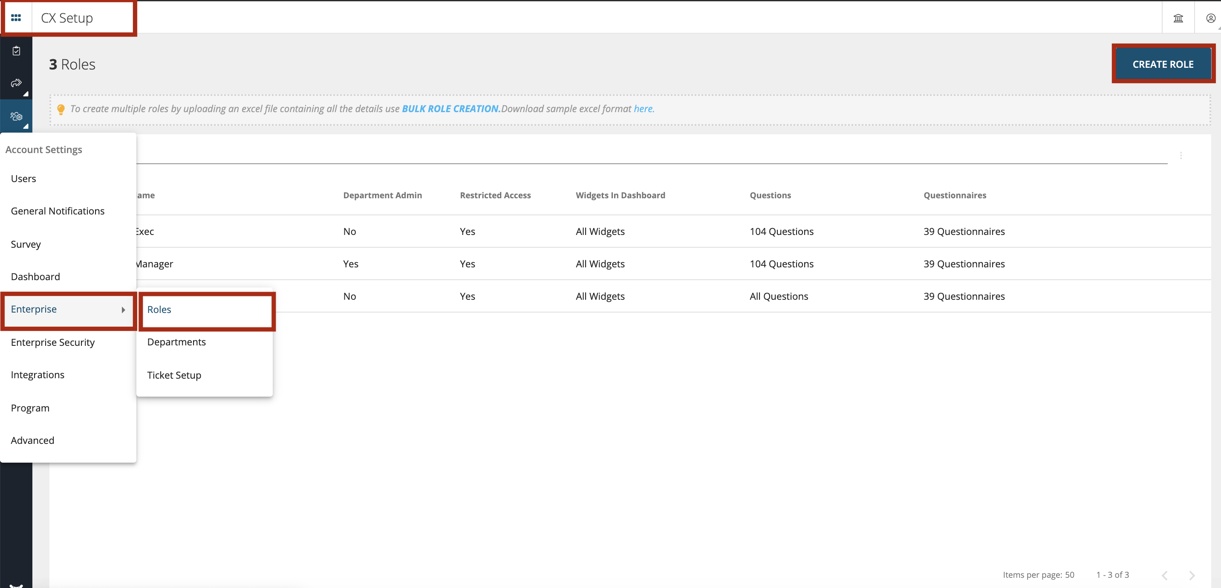Open the institution building icon at top right
Screen dimensions: 1221x588
1178,18
